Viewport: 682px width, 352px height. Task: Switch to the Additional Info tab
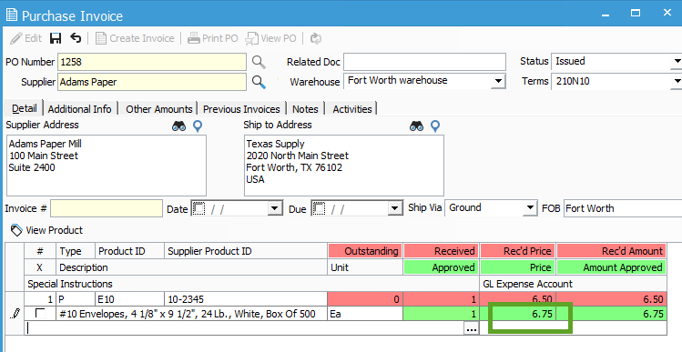[x=79, y=108]
